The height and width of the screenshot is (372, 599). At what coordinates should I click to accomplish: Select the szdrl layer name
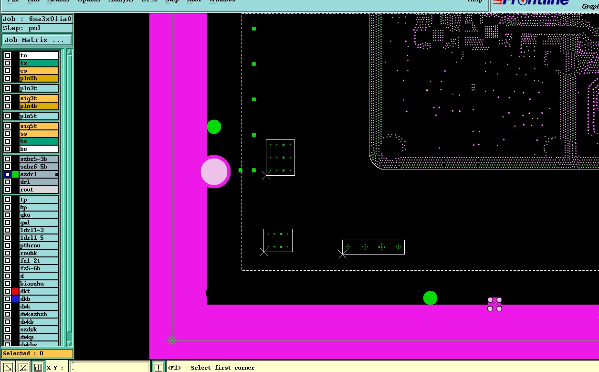pyautogui.click(x=39, y=174)
